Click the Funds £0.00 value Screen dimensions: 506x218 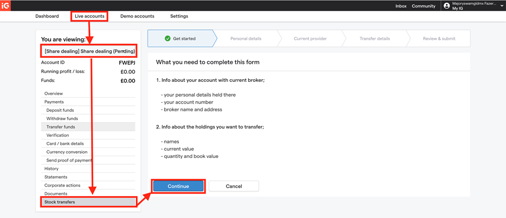tap(128, 81)
